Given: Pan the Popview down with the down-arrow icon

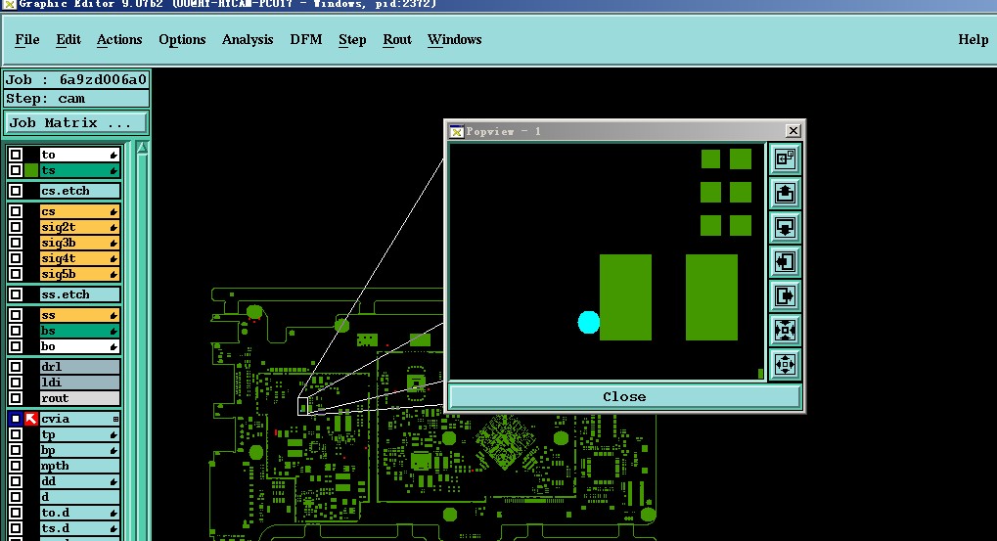Looking at the screenshot, I should coord(785,227).
